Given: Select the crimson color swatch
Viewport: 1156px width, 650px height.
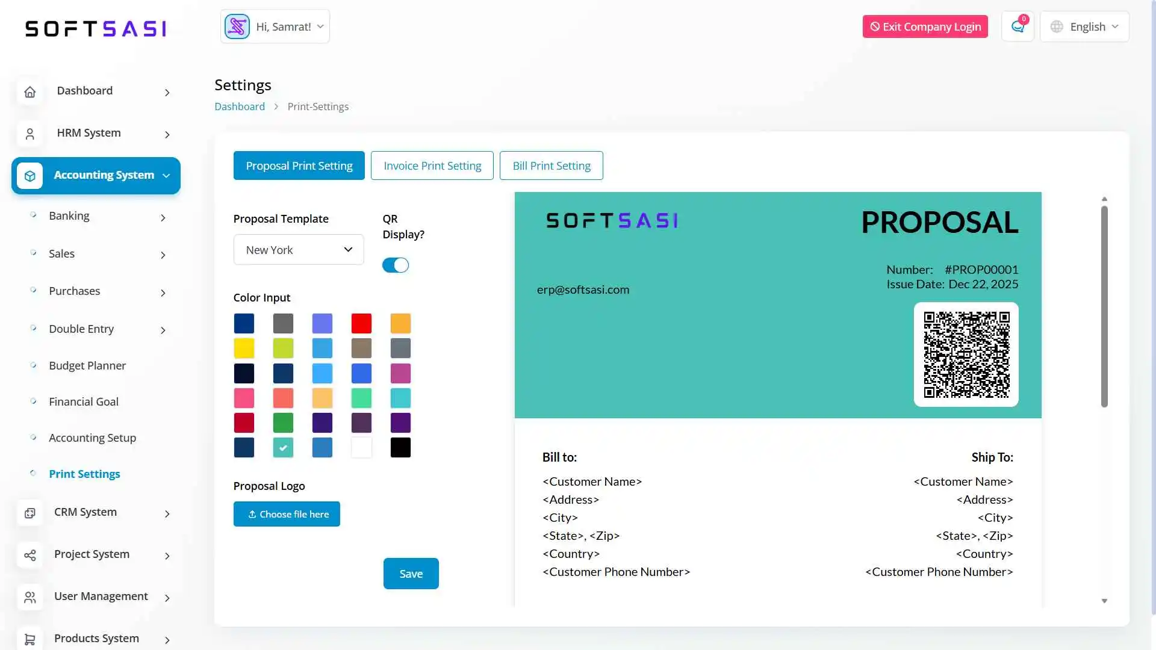Looking at the screenshot, I should (x=244, y=423).
